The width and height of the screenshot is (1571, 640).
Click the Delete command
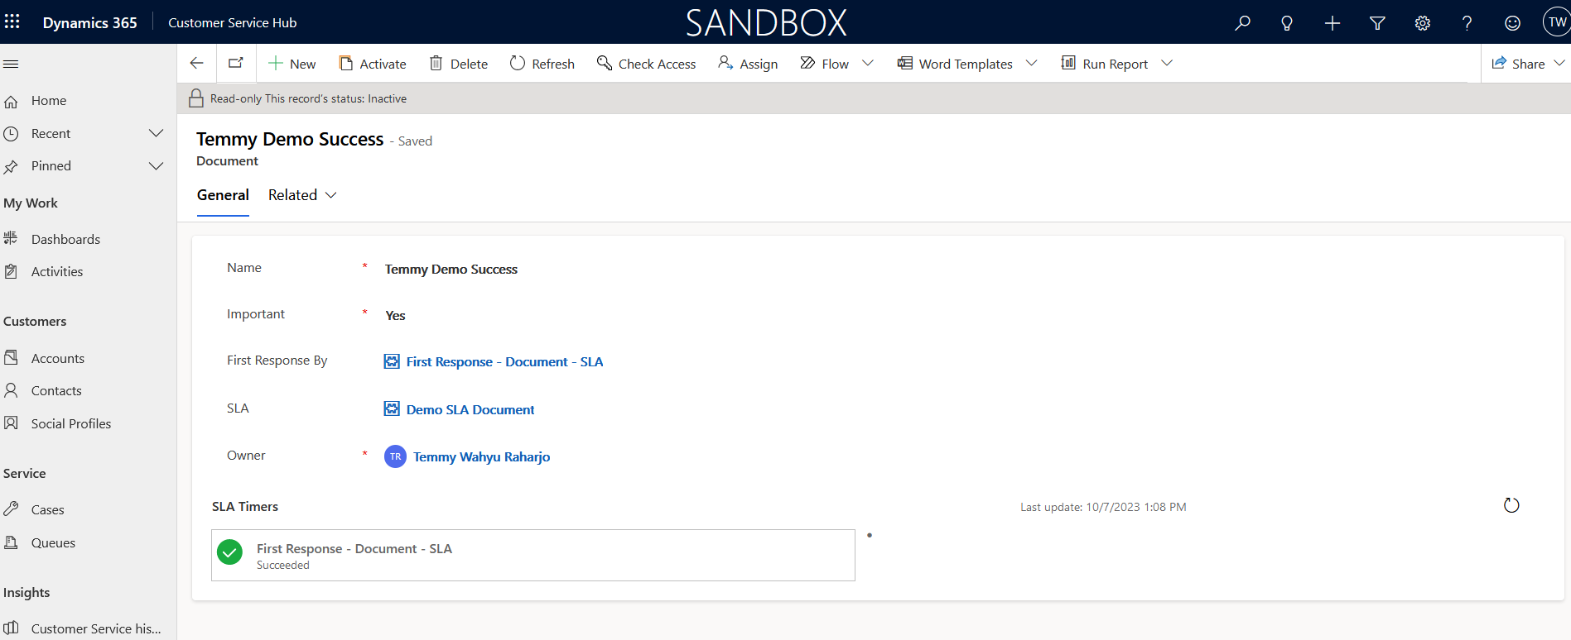click(459, 64)
